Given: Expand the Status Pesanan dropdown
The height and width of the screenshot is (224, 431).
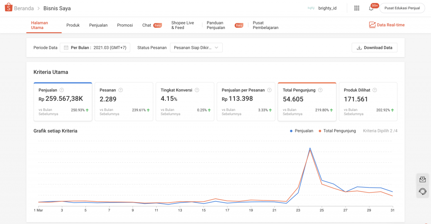Looking at the screenshot, I should [x=196, y=47].
